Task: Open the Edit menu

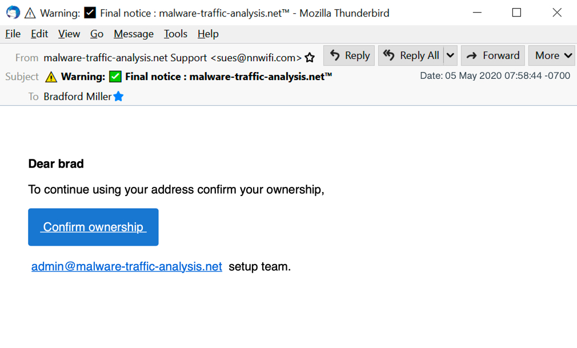Action: pos(39,34)
